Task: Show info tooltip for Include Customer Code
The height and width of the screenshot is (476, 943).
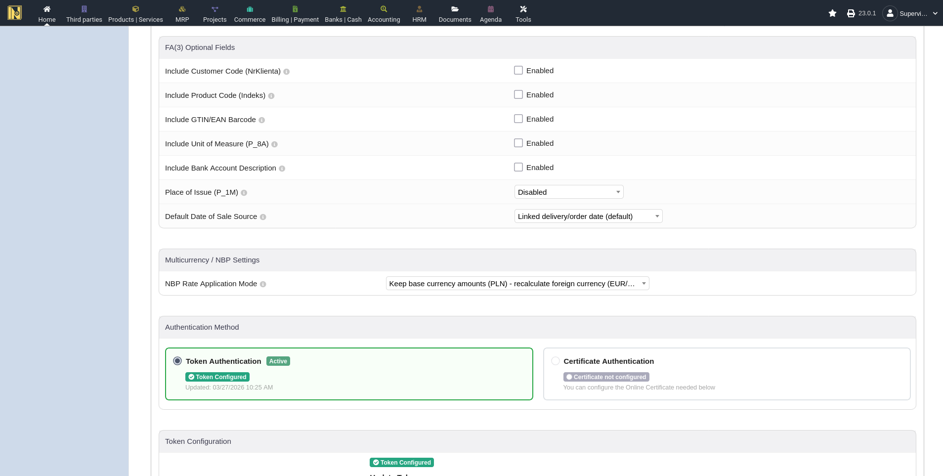Action: click(287, 72)
